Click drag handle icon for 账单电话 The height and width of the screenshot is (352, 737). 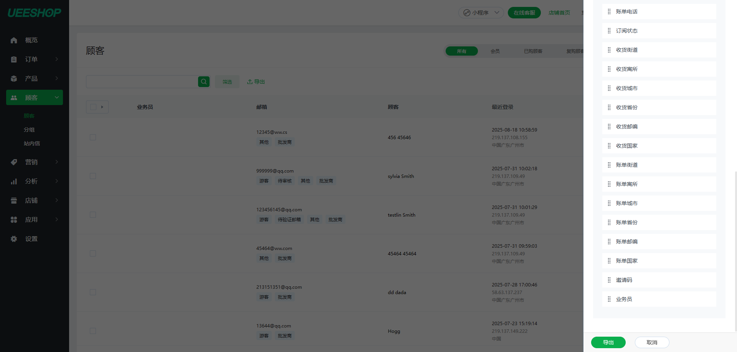(609, 12)
